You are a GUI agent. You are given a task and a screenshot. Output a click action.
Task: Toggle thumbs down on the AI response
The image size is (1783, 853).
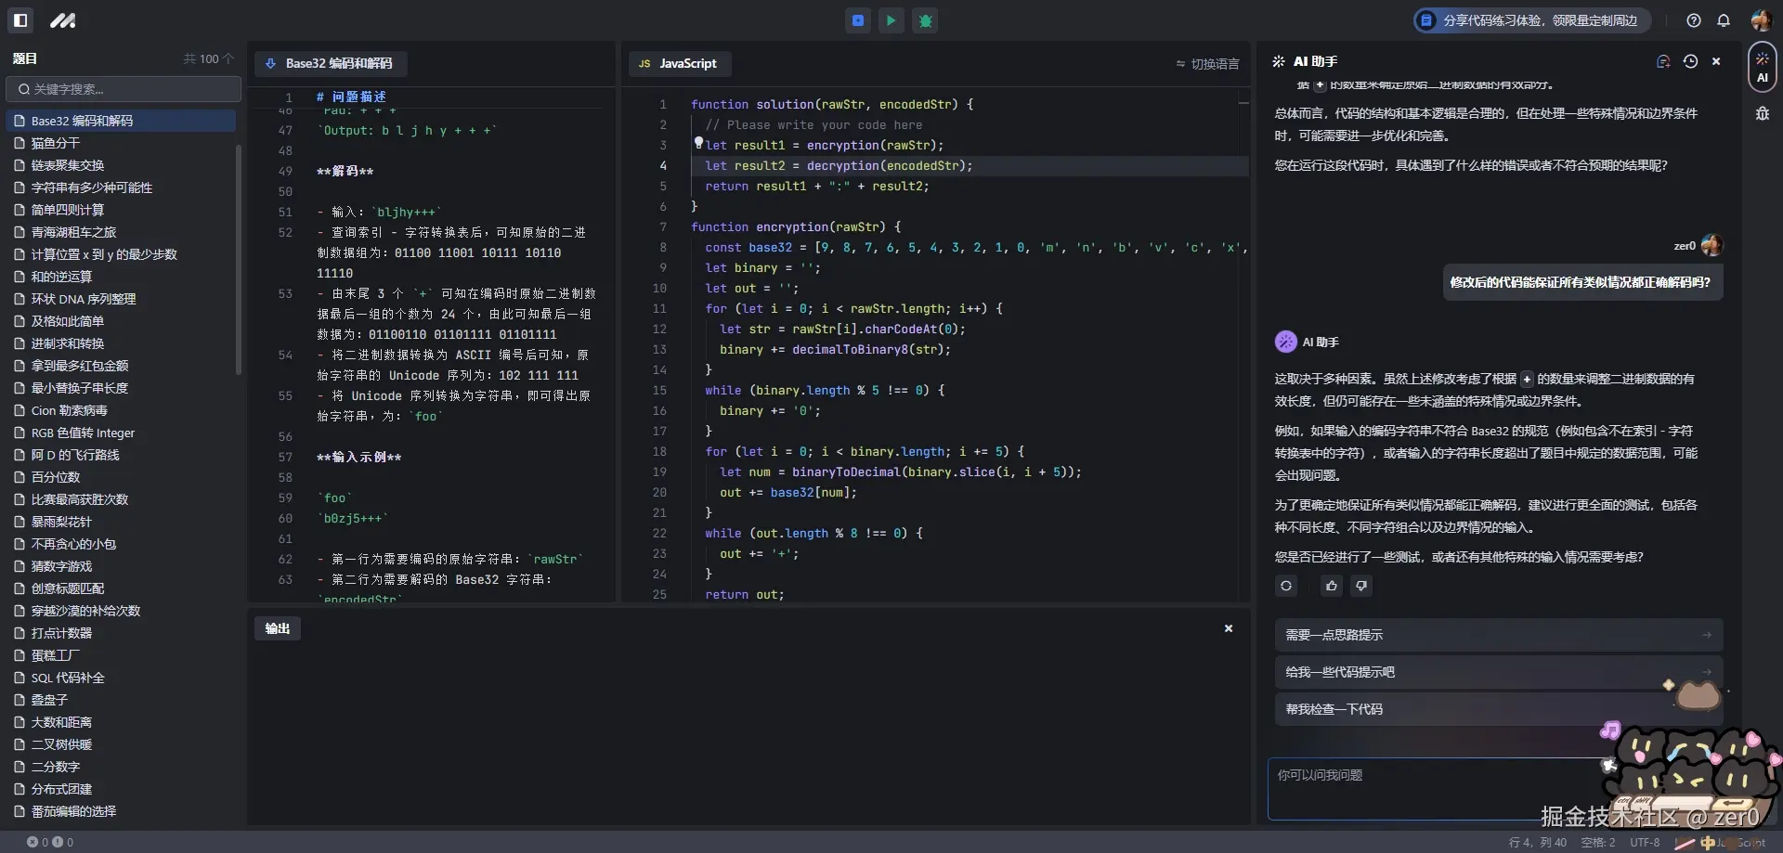coord(1361,586)
